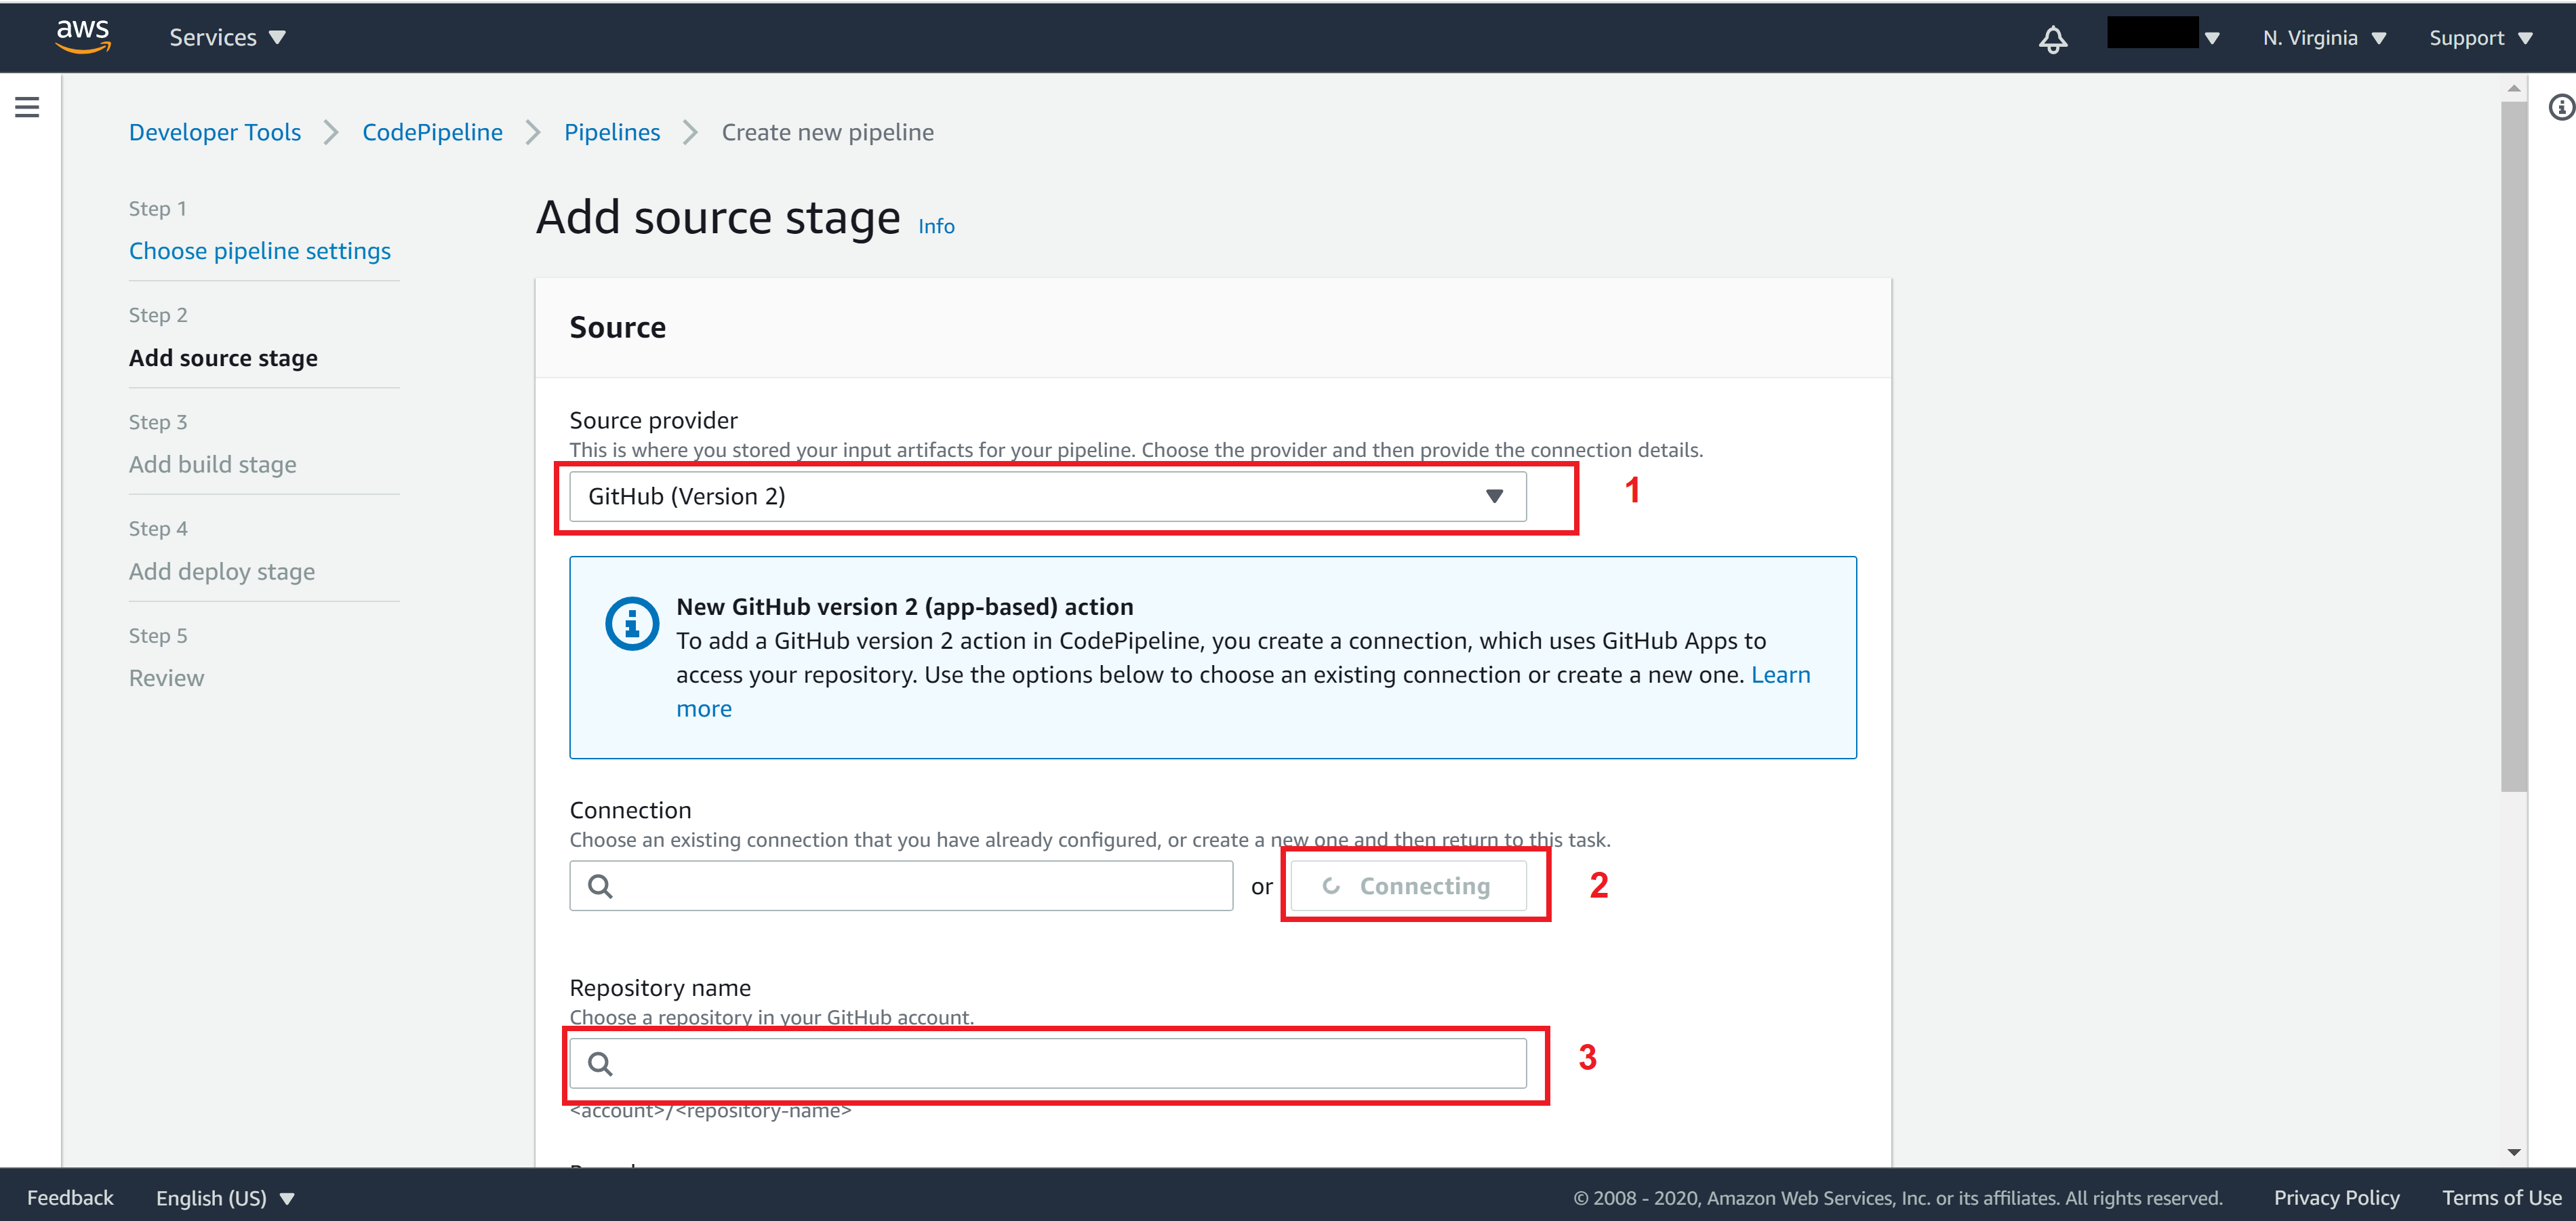Viewport: 2576px width, 1221px height.
Task: Follow the Learn more link
Action: pyautogui.click(x=1780, y=675)
